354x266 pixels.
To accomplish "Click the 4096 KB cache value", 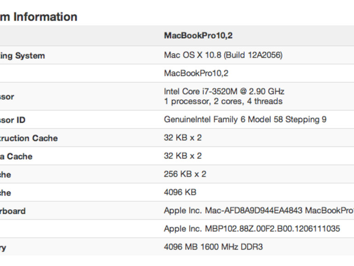I will coord(180,192).
